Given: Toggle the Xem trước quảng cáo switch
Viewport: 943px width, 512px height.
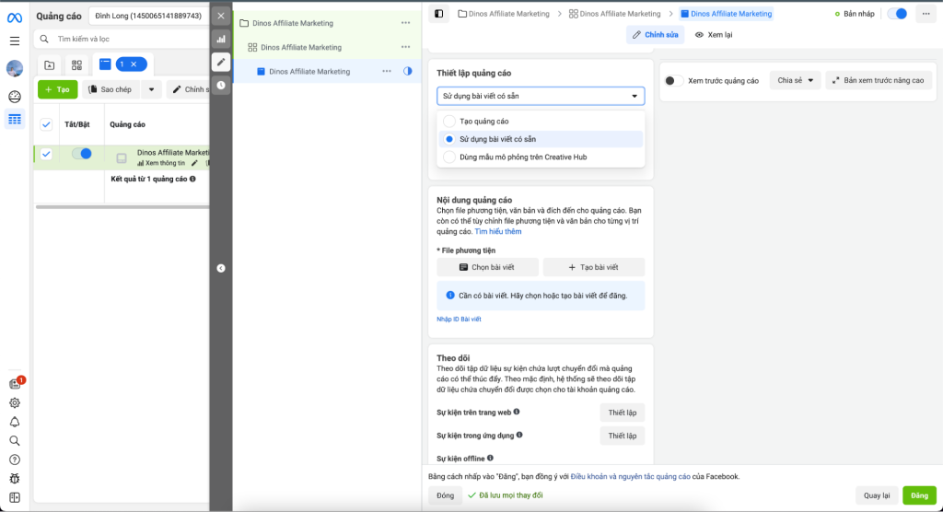Looking at the screenshot, I should (674, 81).
